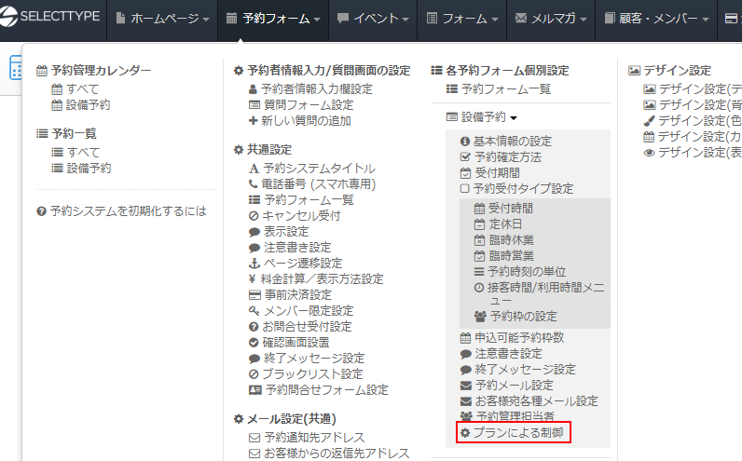
Task: Open the イベント dropdown menu
Action: pyautogui.click(x=372, y=19)
